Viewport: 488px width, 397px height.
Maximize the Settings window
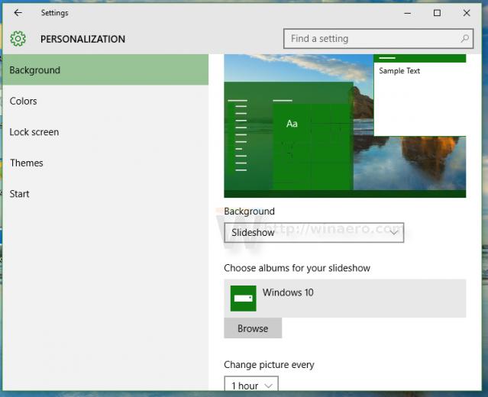point(437,13)
